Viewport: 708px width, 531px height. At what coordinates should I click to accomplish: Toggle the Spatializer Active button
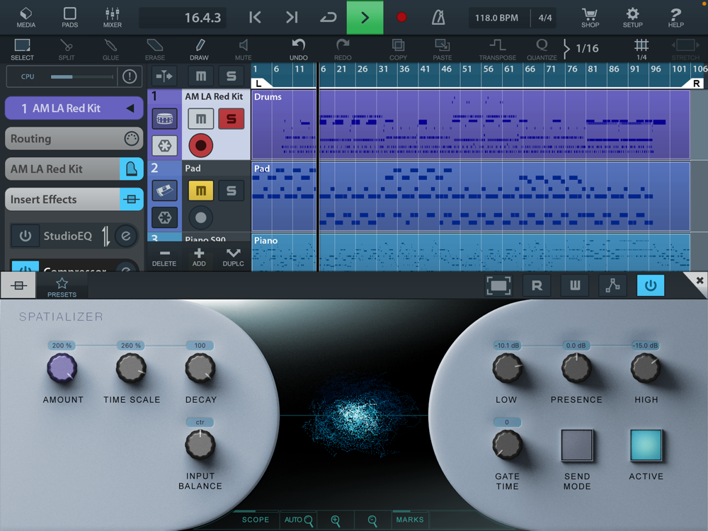[646, 445]
